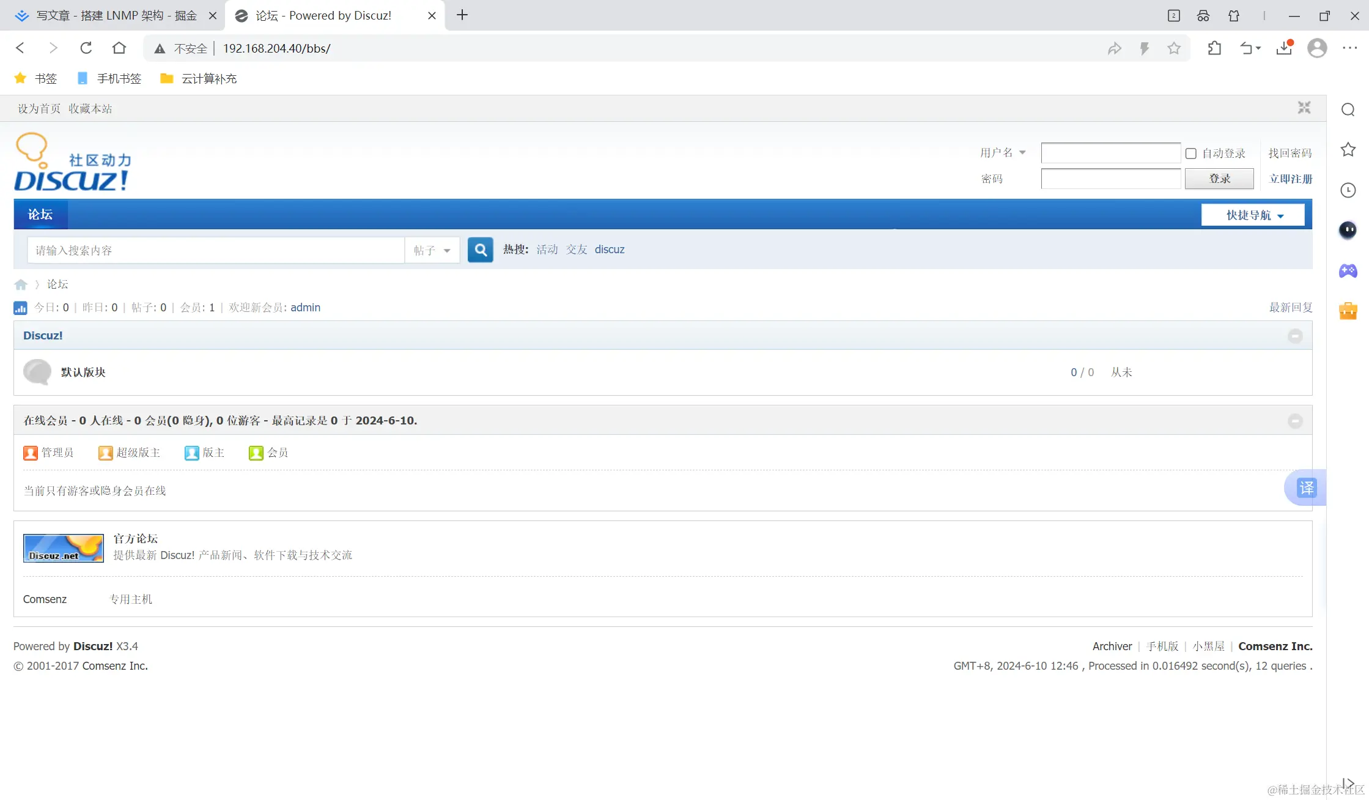Focus the password input field

(x=1111, y=179)
